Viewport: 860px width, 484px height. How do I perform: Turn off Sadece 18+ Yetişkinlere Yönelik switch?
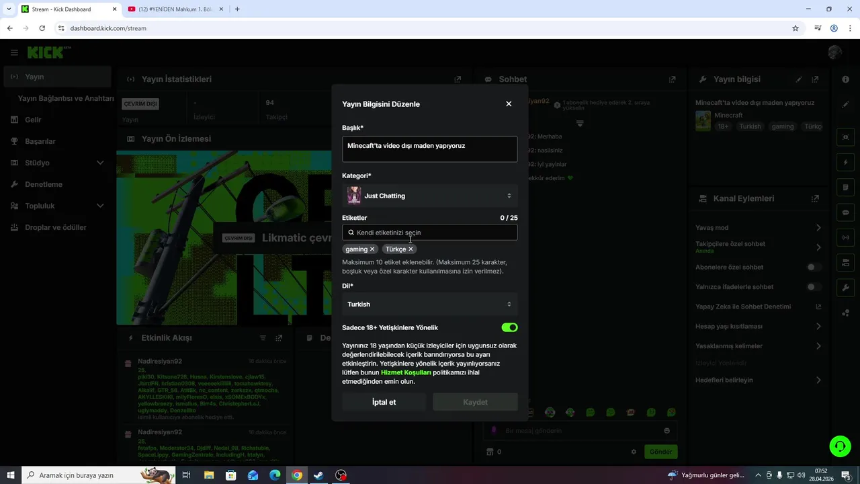[509, 327]
